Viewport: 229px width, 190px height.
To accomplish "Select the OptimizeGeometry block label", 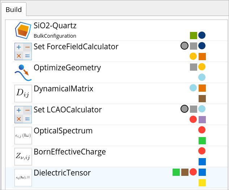I will (x=67, y=68).
